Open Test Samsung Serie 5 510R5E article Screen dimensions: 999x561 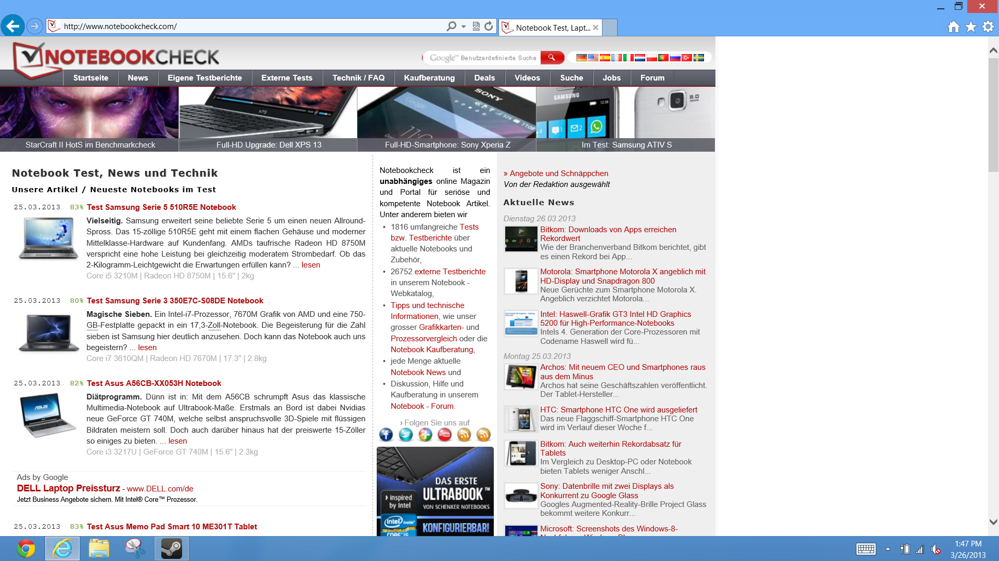coord(161,207)
